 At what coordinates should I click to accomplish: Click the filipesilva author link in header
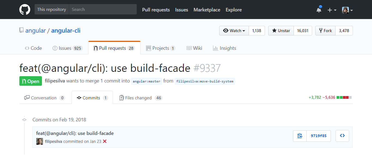(55, 81)
